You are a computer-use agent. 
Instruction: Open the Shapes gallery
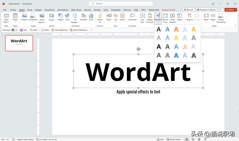(x=60, y=18)
